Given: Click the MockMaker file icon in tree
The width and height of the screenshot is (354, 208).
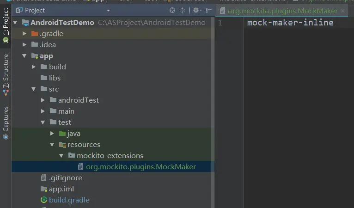Looking at the screenshot, I should (80, 166).
